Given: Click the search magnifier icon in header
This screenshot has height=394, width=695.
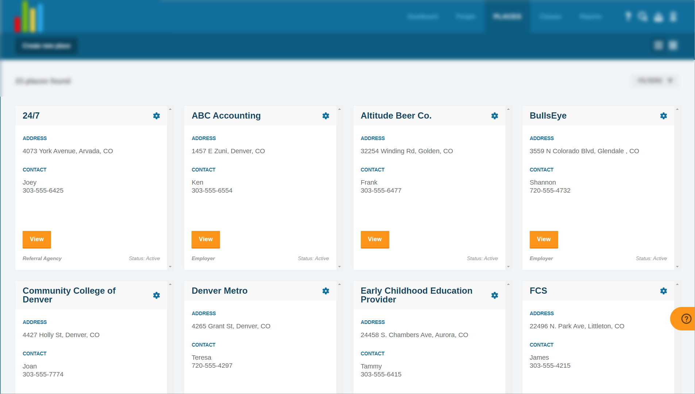Looking at the screenshot, I should click(x=642, y=17).
